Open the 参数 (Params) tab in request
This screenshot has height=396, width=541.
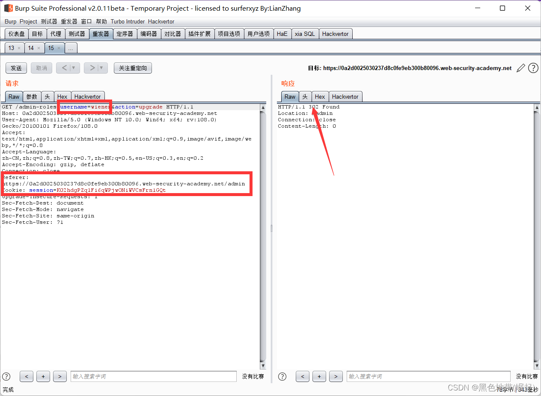(x=32, y=97)
